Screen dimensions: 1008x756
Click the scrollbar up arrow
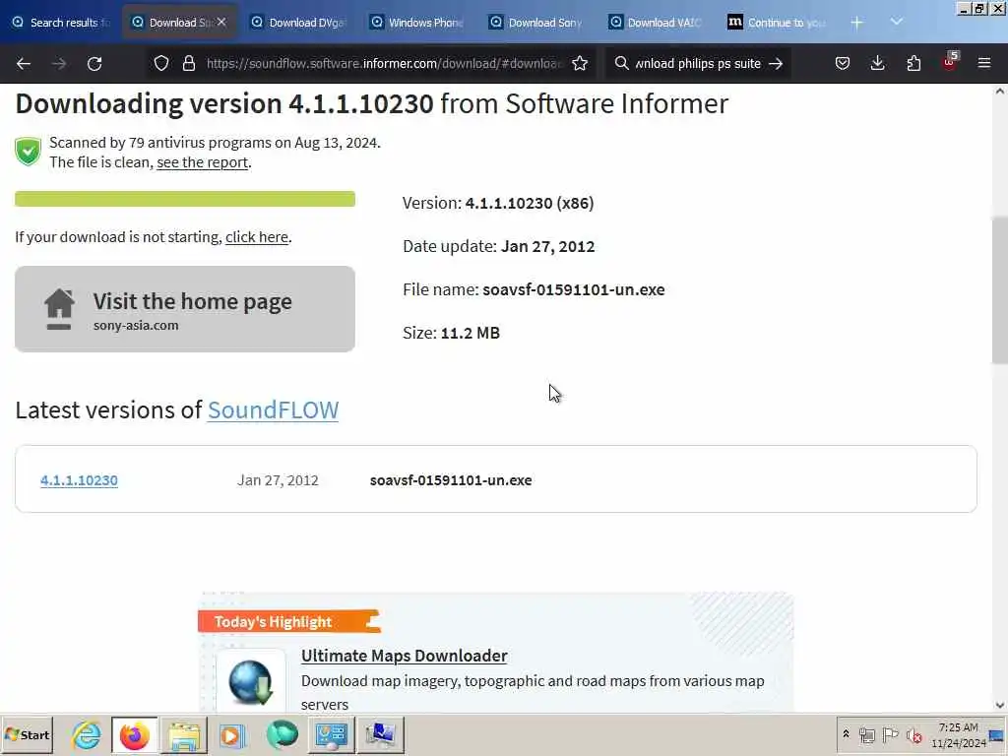pos(1000,92)
